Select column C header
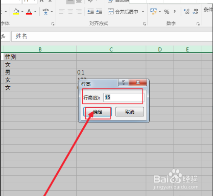 tap(111, 50)
